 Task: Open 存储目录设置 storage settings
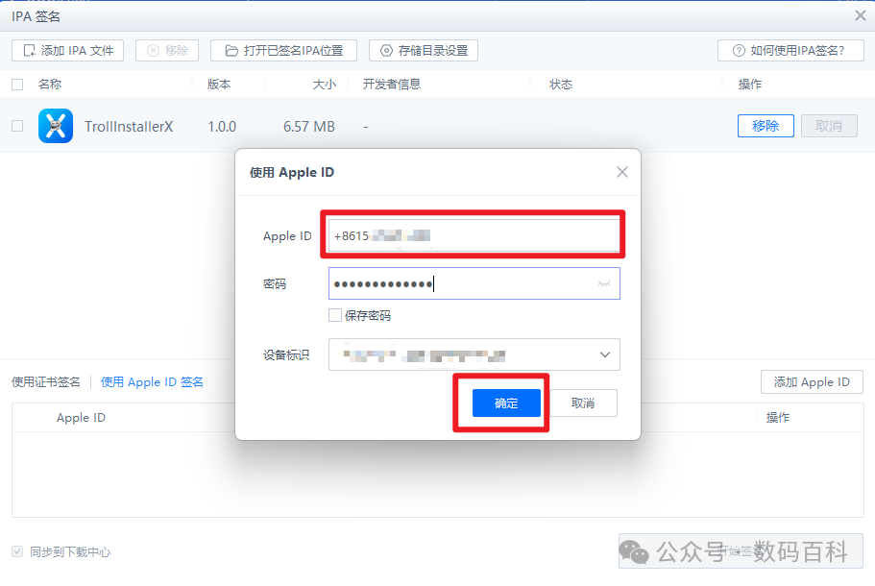pos(423,51)
